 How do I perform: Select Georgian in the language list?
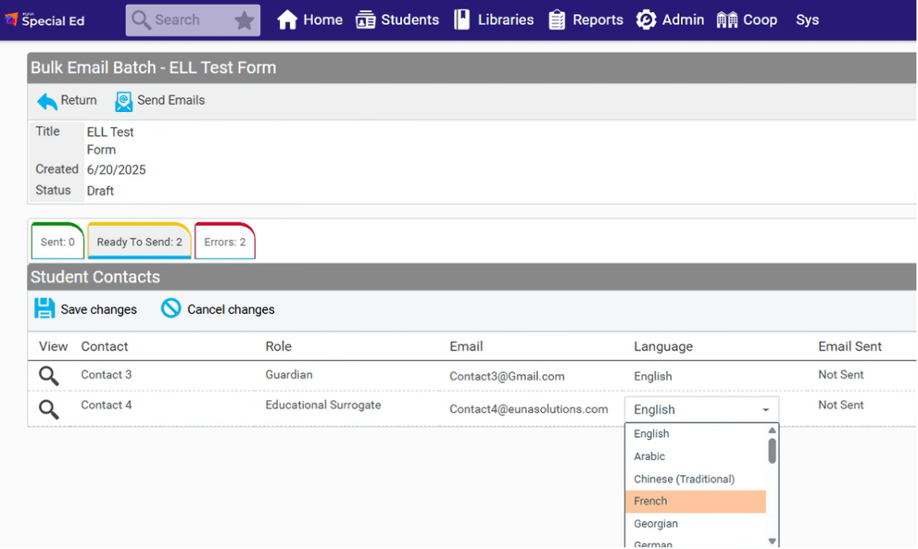point(696,524)
